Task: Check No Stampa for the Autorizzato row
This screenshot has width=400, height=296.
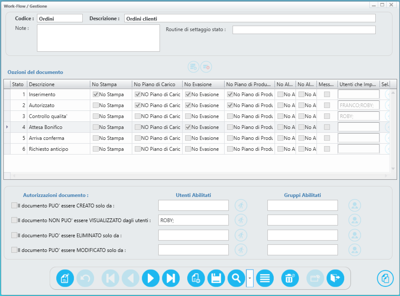Action: point(96,105)
